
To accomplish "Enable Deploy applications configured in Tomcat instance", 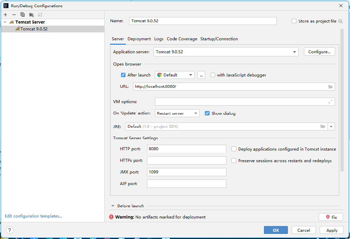I will [234, 149].
